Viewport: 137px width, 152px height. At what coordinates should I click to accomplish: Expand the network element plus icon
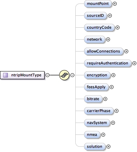coord(108,40)
